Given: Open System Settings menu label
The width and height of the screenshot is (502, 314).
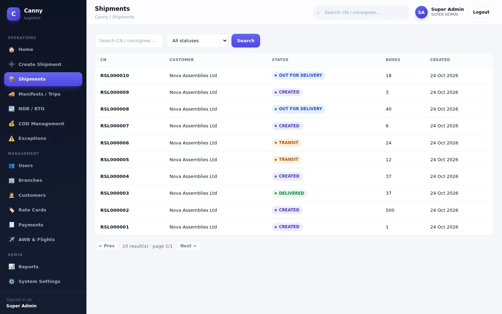Looking at the screenshot, I should (39, 282).
